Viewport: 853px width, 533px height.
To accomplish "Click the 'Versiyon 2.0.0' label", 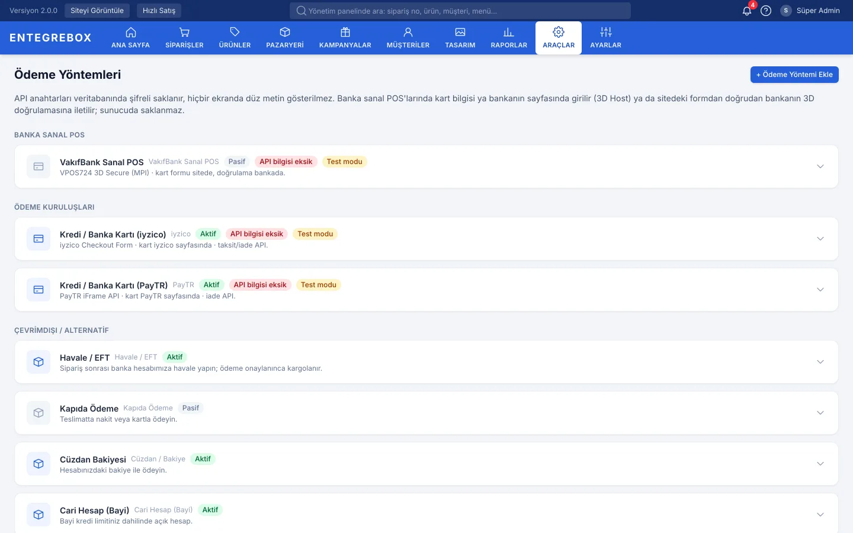I will coord(33,11).
